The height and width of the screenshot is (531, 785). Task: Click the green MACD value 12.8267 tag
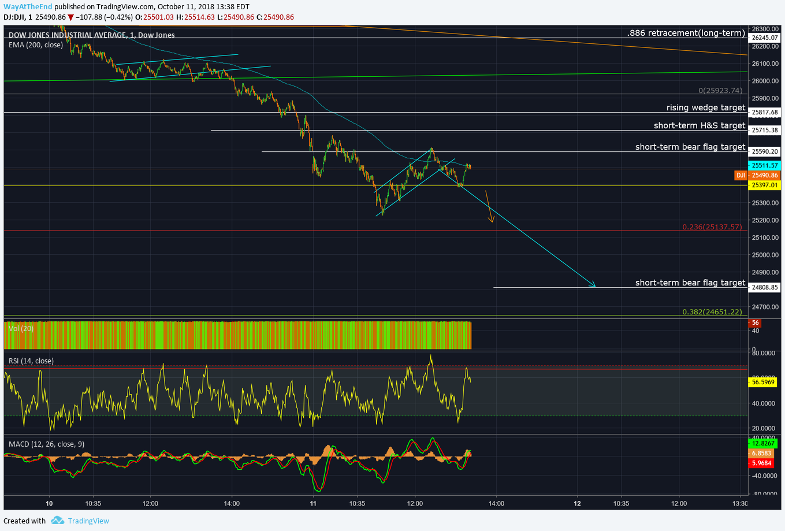763,443
